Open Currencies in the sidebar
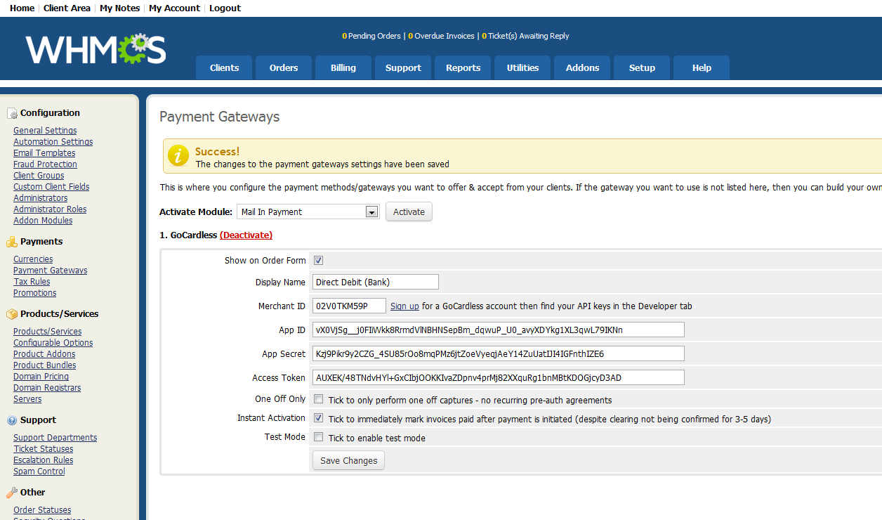Screen dimensions: 882x520 coord(33,259)
